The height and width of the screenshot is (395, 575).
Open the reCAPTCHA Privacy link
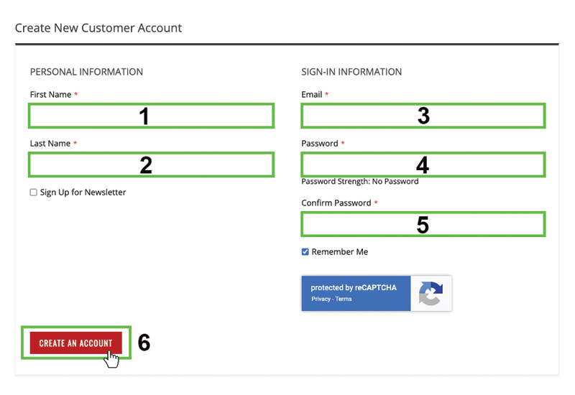(321, 299)
